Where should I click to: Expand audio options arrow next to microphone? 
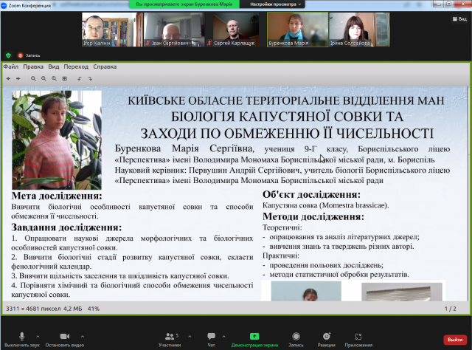tap(38, 336)
